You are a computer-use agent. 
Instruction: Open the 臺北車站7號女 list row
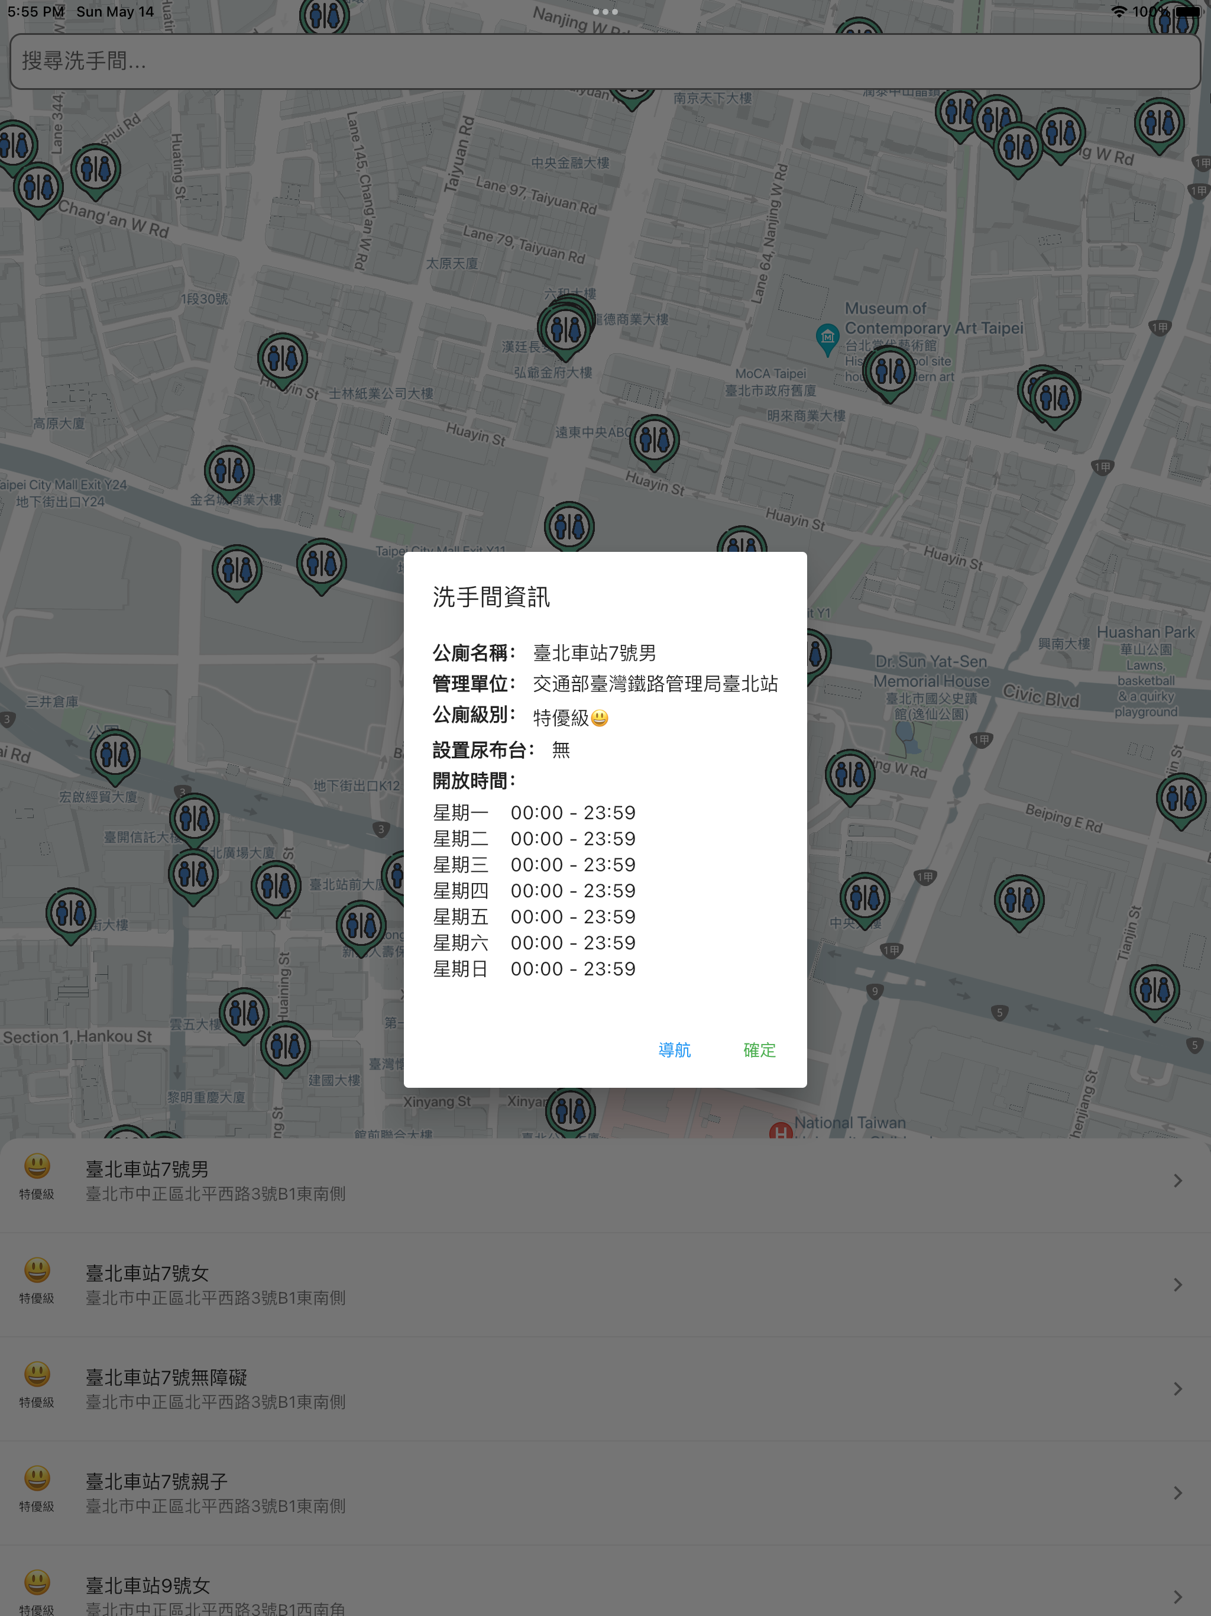pos(605,1285)
